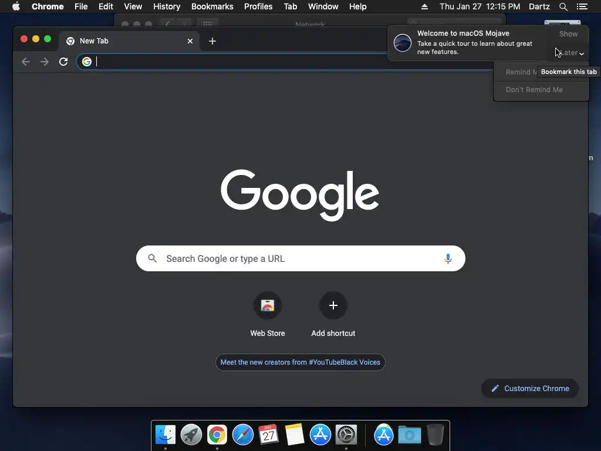The image size is (601, 451).
Task: Start voice search with microphone icon
Action: 448,259
